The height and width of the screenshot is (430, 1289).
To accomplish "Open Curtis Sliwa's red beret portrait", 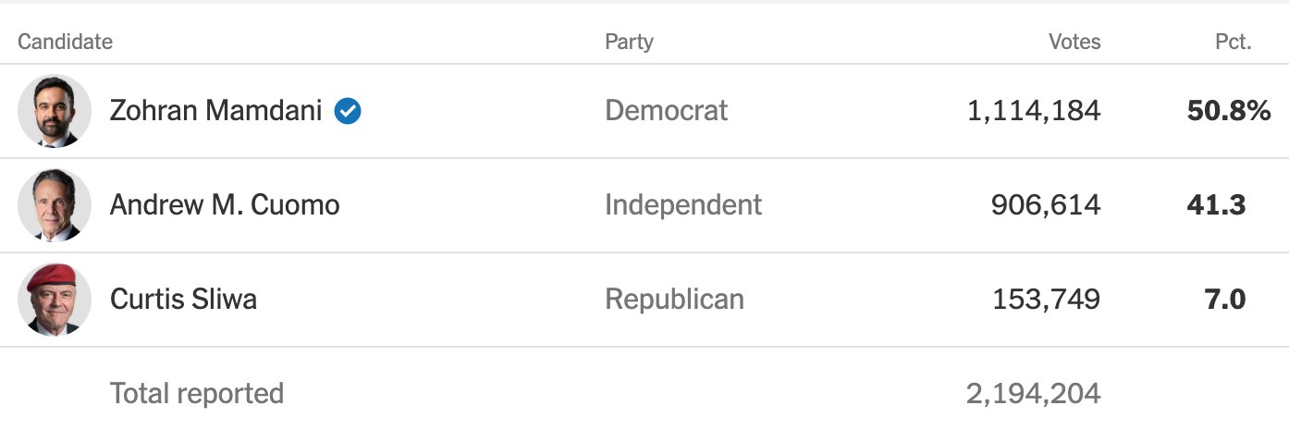I will click(55, 300).
